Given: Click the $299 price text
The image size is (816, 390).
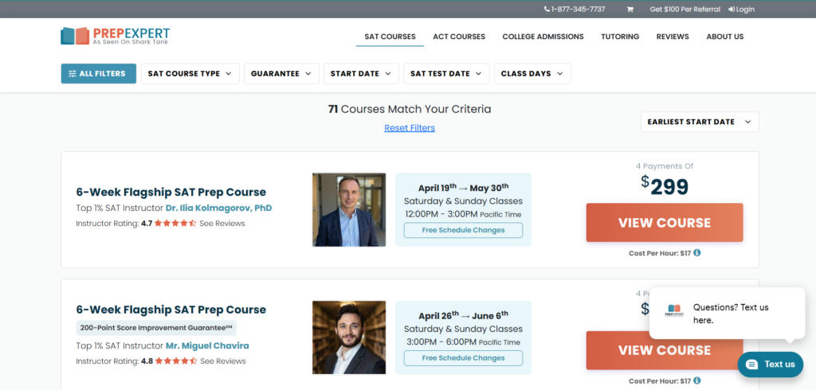Looking at the screenshot, I should [x=665, y=186].
